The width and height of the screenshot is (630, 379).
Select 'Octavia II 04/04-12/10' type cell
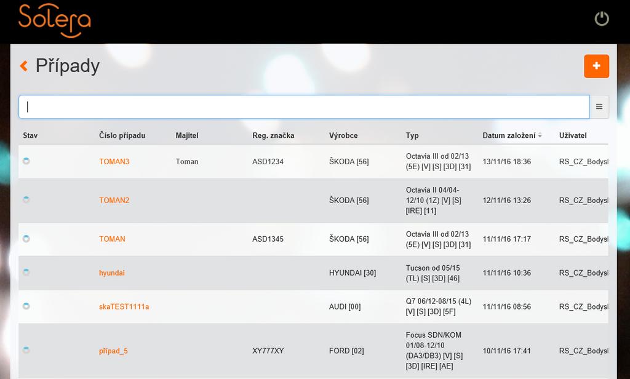pos(434,200)
